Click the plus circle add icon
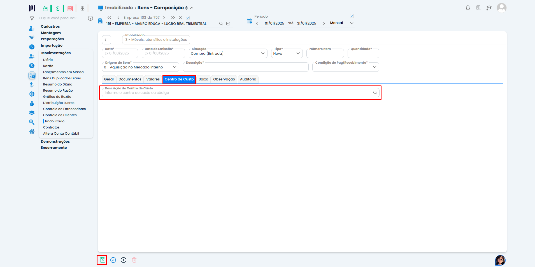Viewport: 535px width, 267px height. [x=124, y=260]
